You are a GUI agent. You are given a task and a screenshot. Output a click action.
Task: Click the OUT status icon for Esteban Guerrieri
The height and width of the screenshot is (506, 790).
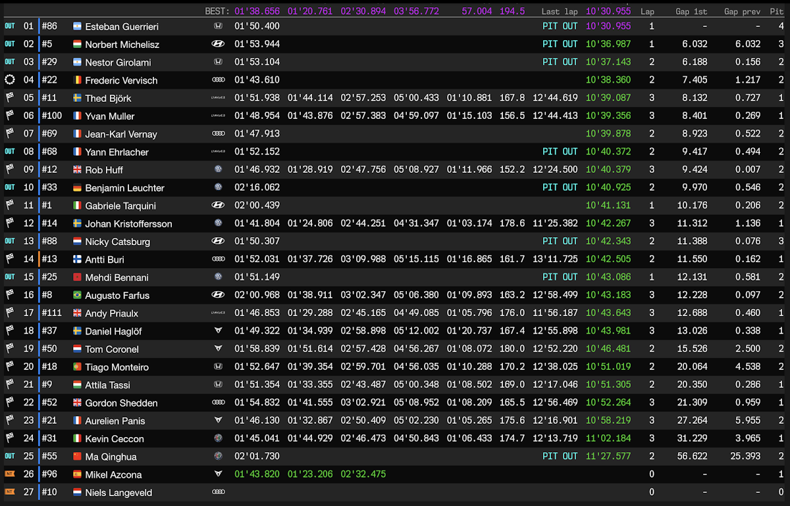pos(9,26)
